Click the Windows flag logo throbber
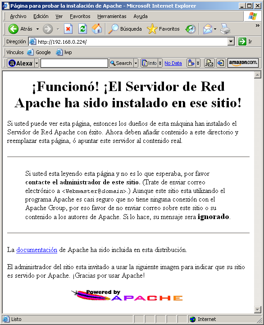The image size is (264, 325). (253, 16)
